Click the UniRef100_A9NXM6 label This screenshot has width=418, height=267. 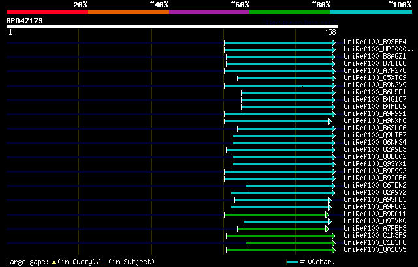point(375,121)
